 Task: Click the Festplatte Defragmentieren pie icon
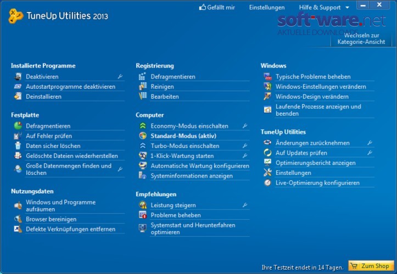18,125
